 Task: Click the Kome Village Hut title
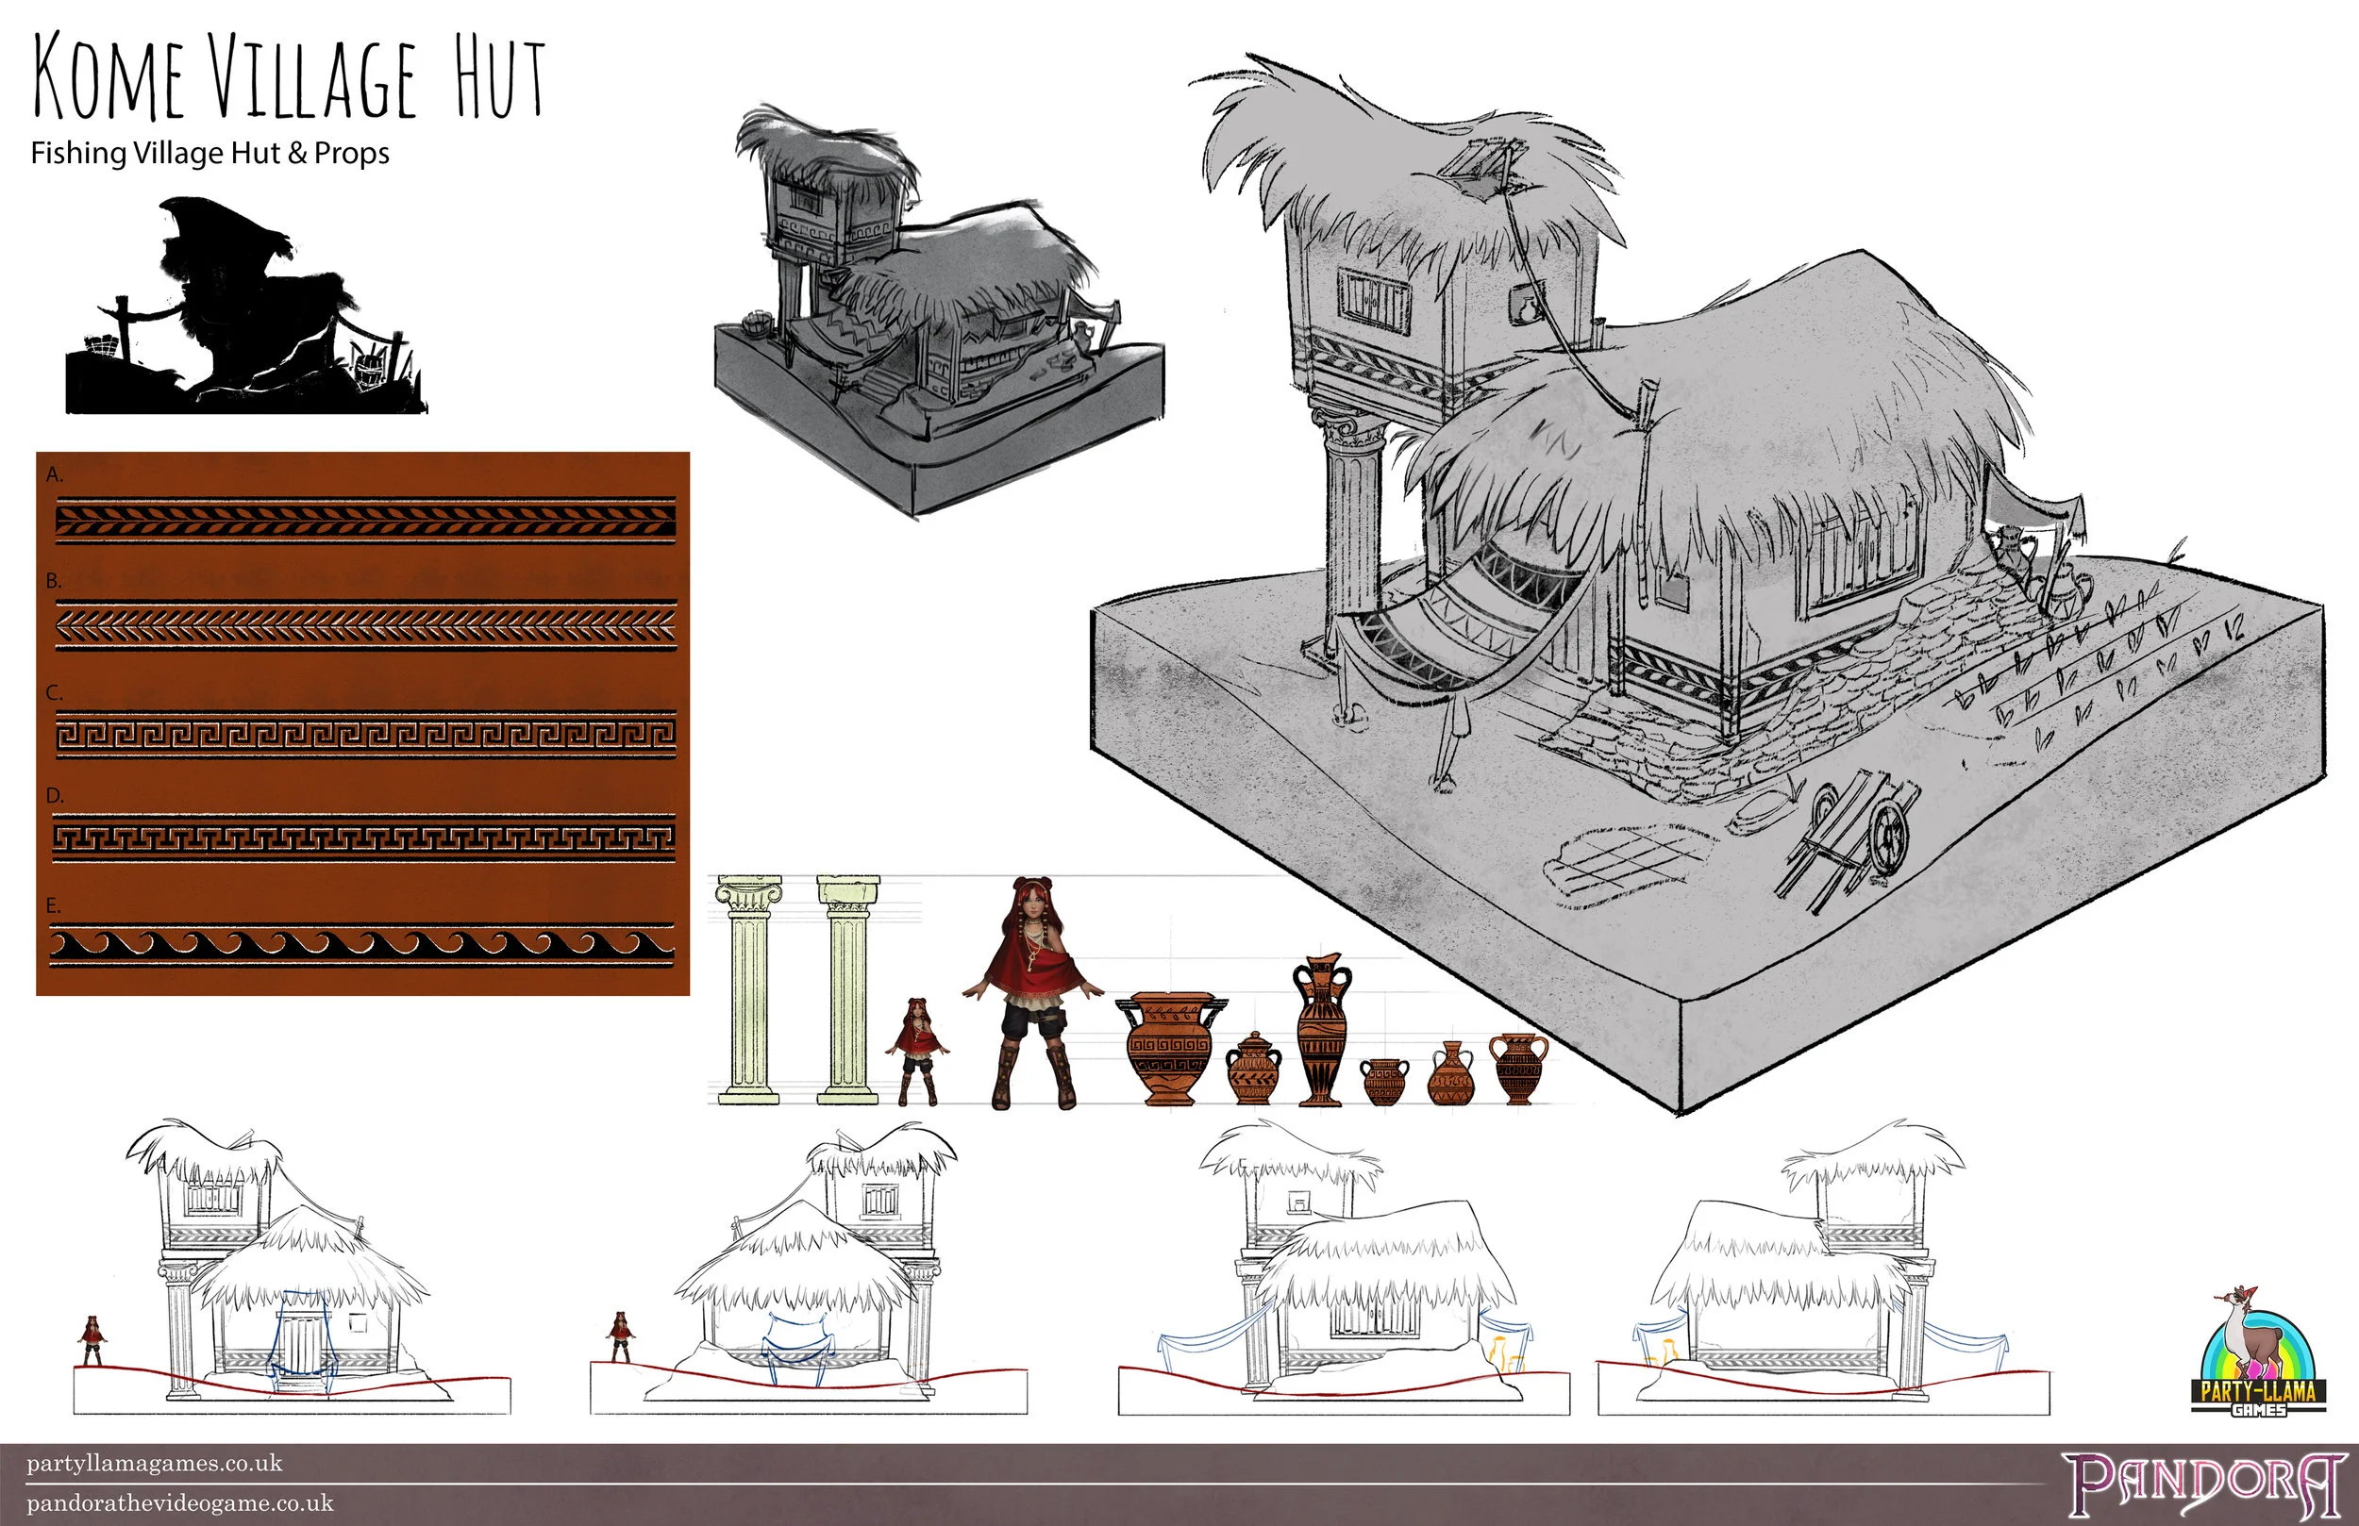tap(289, 77)
